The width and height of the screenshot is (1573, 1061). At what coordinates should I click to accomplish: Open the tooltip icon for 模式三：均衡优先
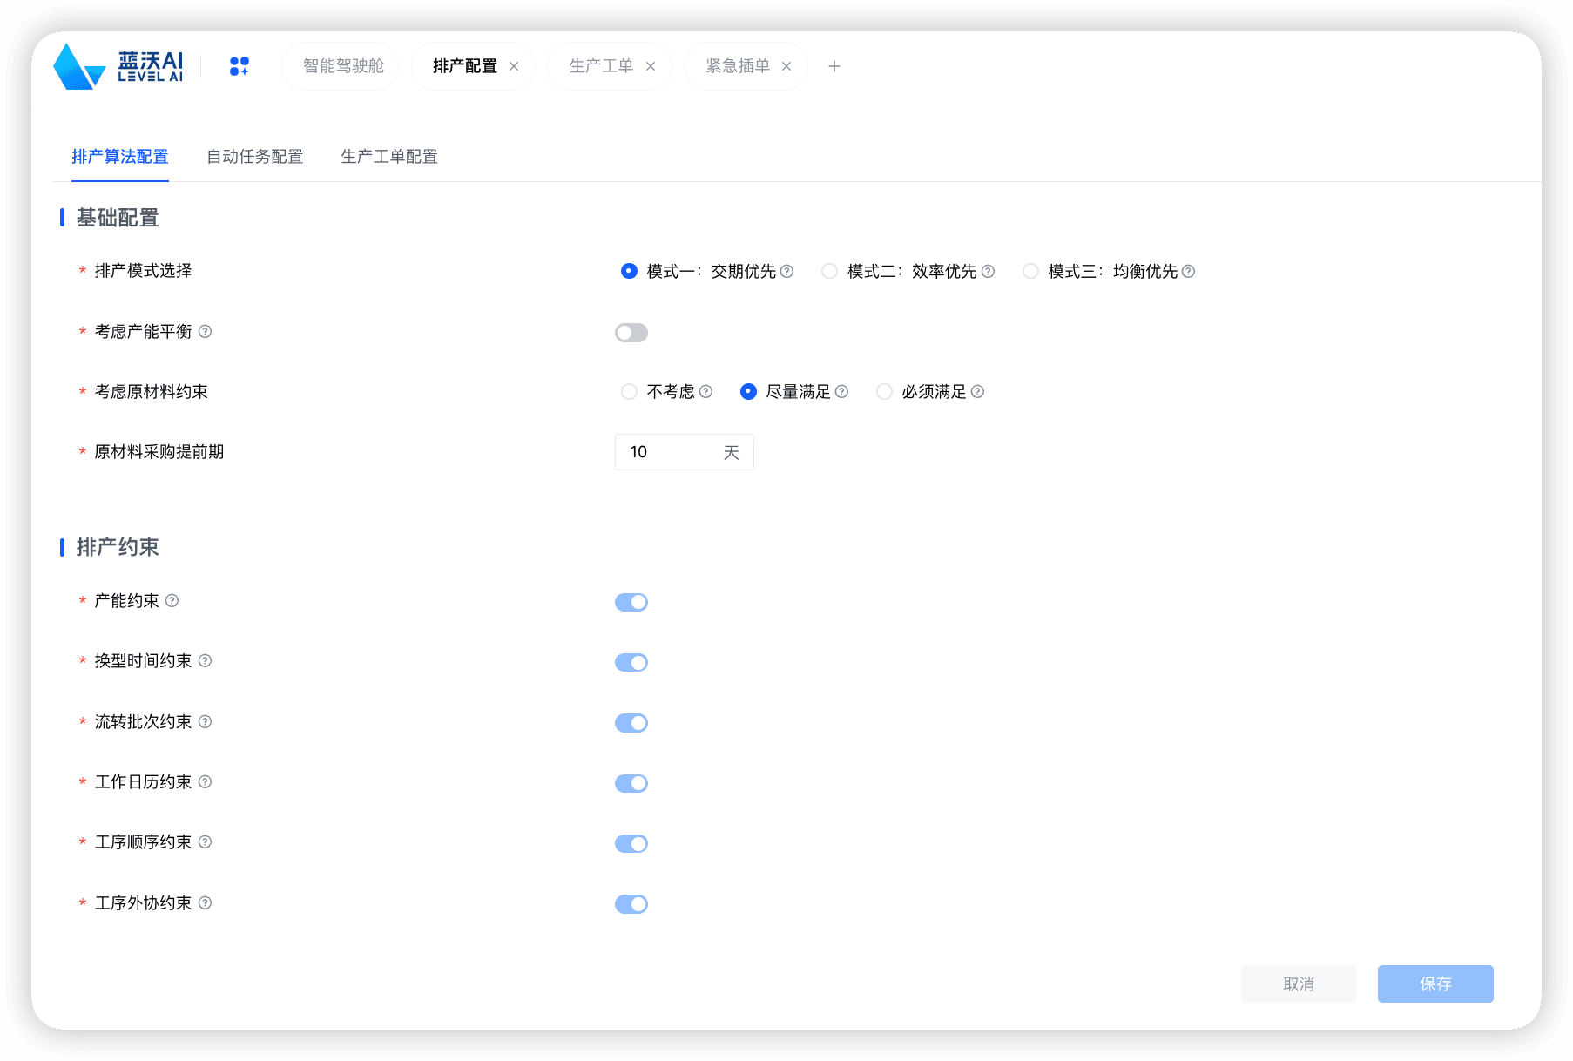pyautogui.click(x=1190, y=271)
